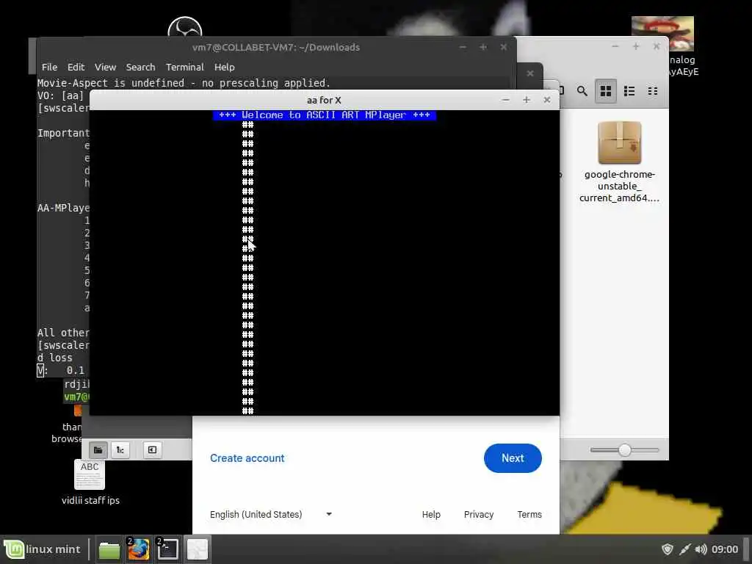Open the View menu in the terminal
752x564 pixels.
tap(105, 67)
